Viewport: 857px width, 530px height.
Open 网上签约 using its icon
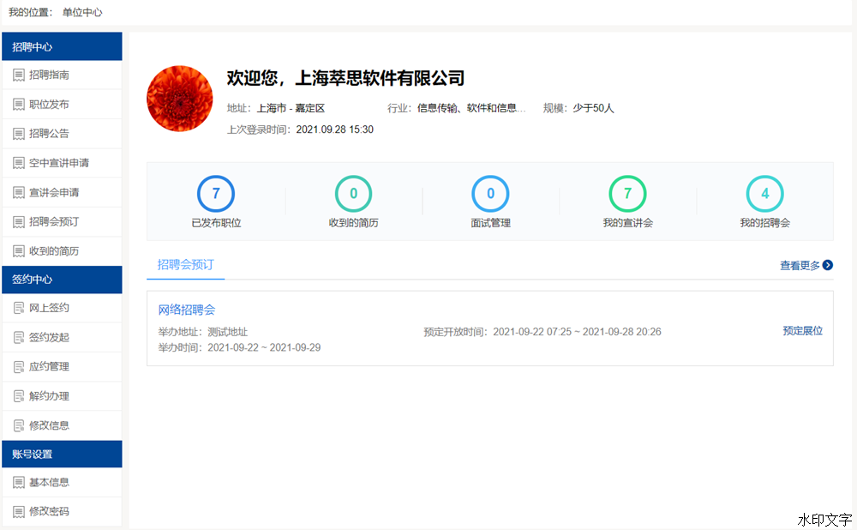[19, 308]
